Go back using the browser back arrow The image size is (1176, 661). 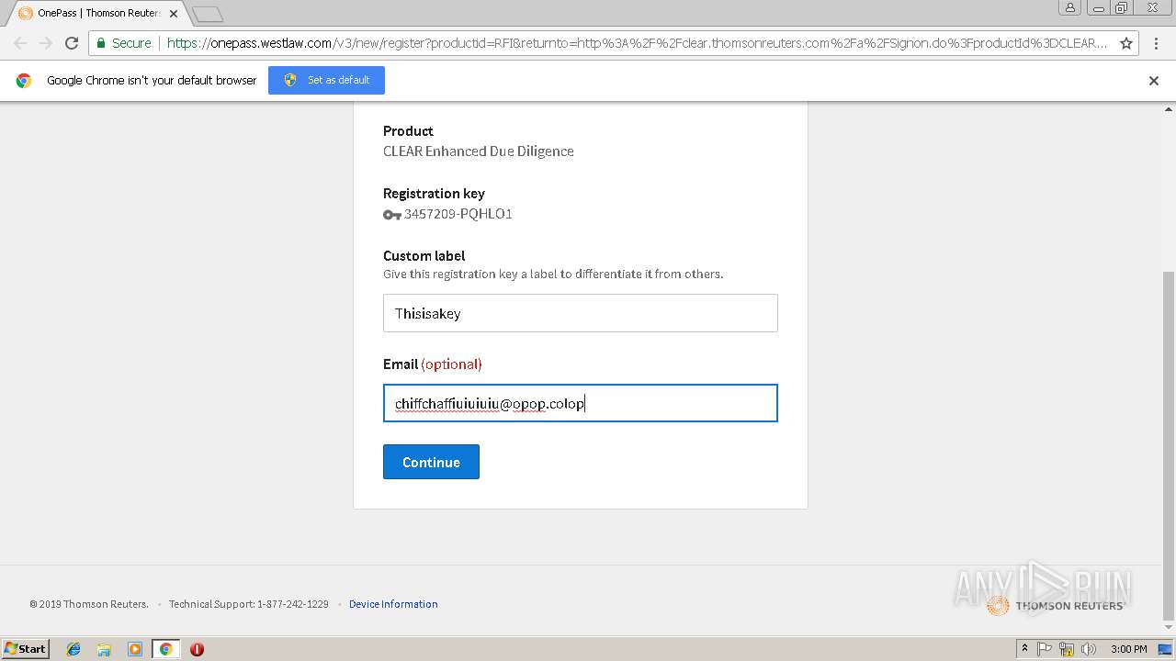(x=20, y=43)
